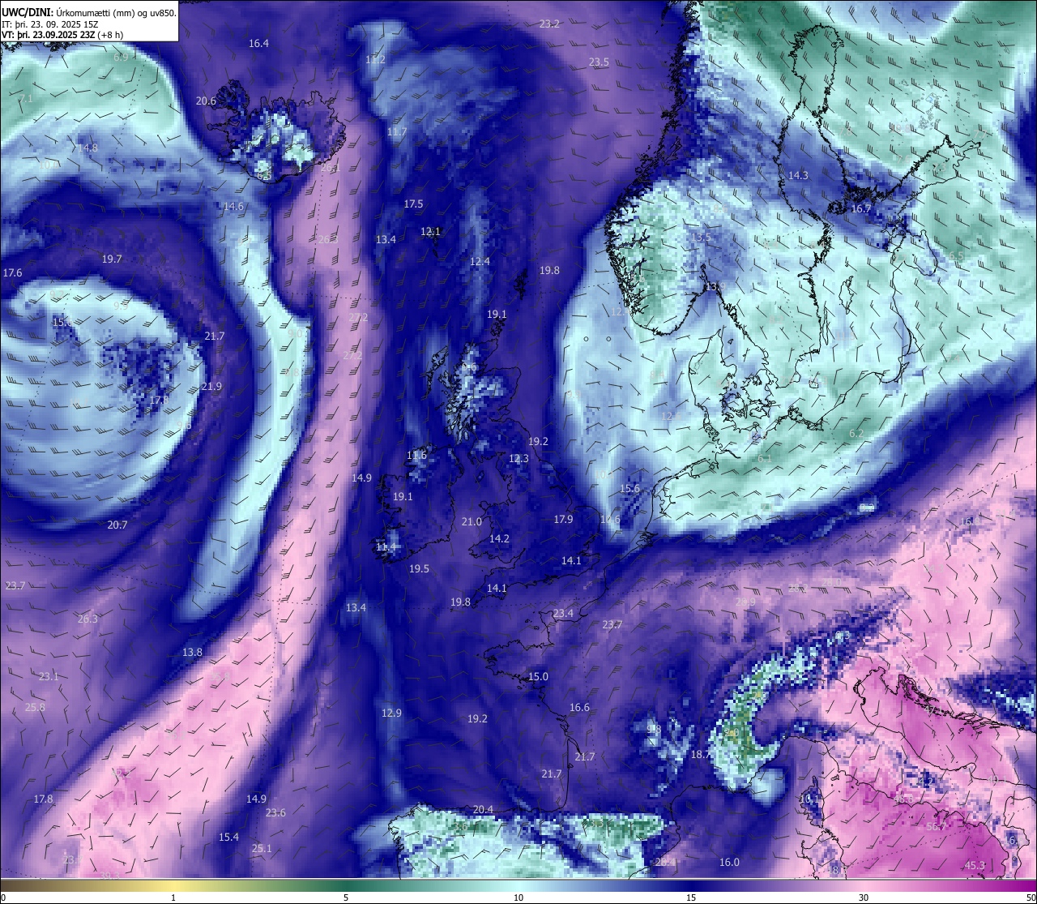The width and height of the screenshot is (1037, 904).
Task: Click the 6.2 value label
Action: click(856, 434)
